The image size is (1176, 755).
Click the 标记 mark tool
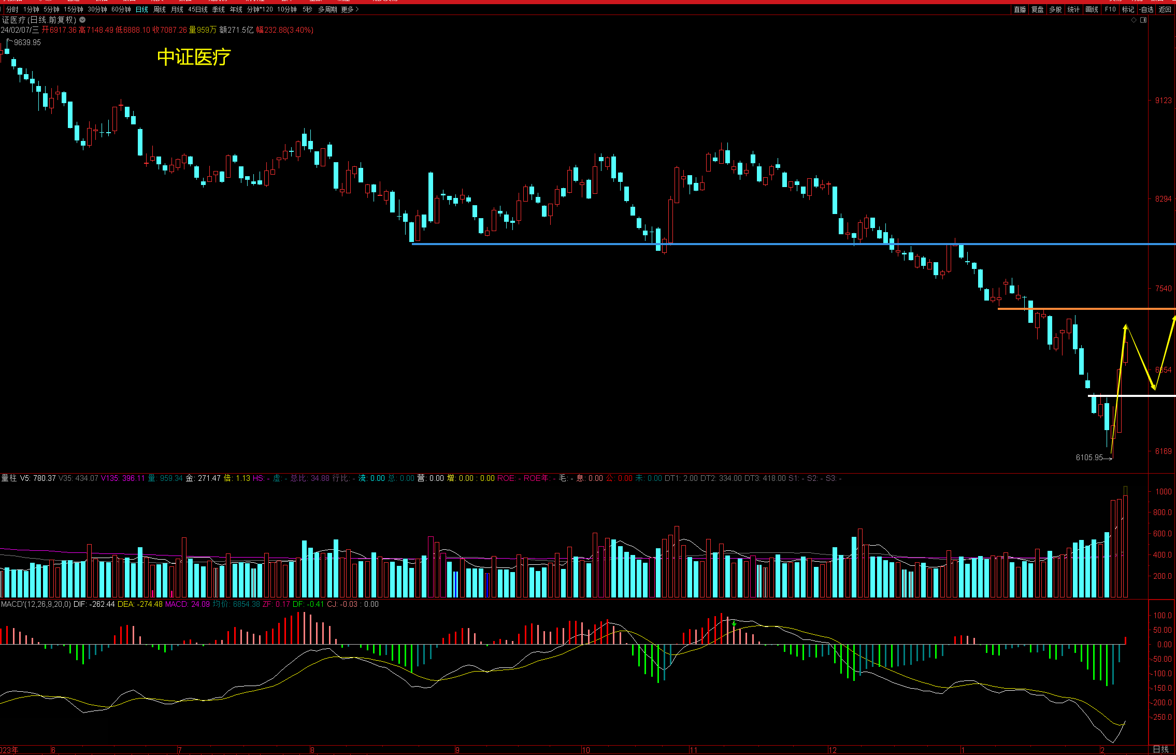1128,9
